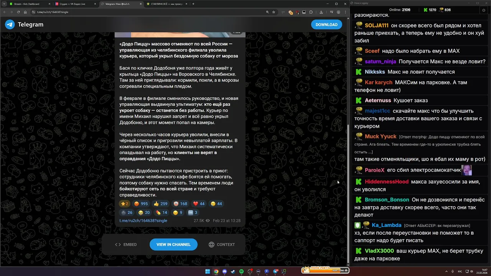Open Chrome from the taskbar
This screenshot has width=491, height=276.
tap(216, 271)
